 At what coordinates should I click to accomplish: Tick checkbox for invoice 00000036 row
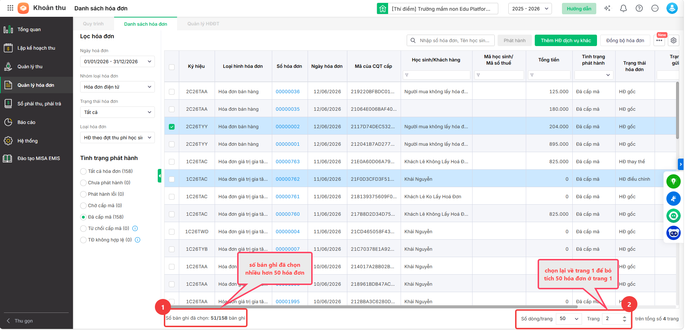(172, 92)
